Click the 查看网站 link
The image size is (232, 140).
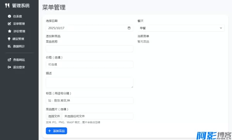click(x=19, y=60)
